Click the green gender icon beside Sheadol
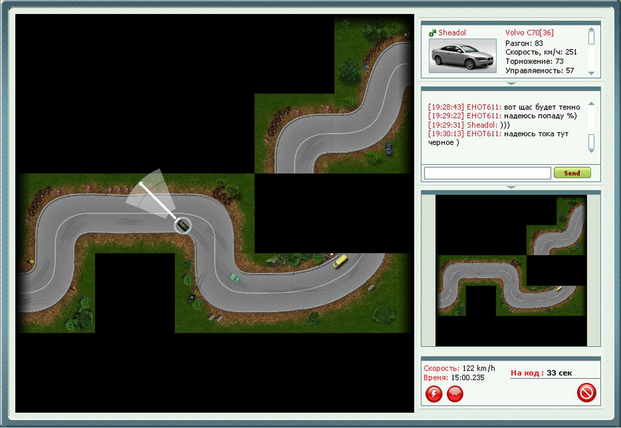The width and height of the screenshot is (621, 428). [x=433, y=33]
